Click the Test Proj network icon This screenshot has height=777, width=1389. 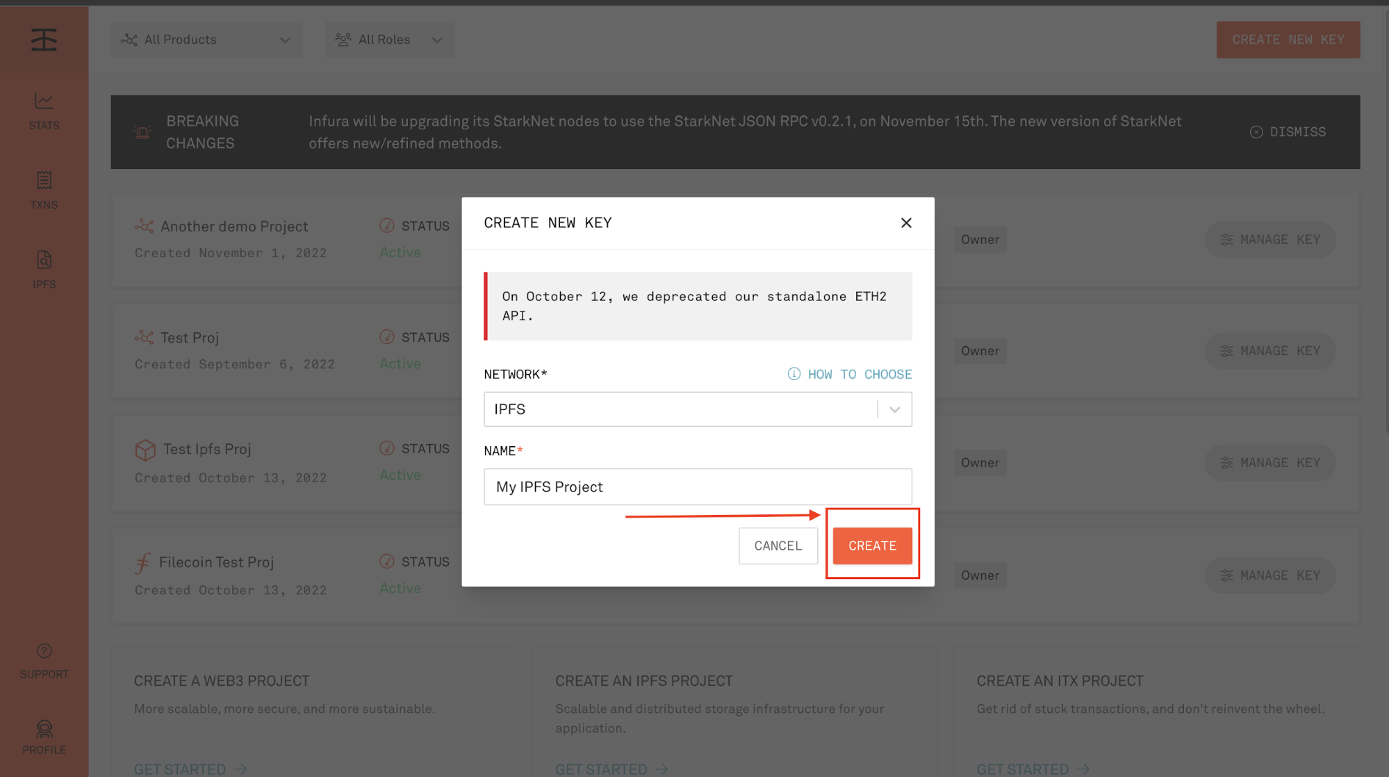[x=144, y=337]
